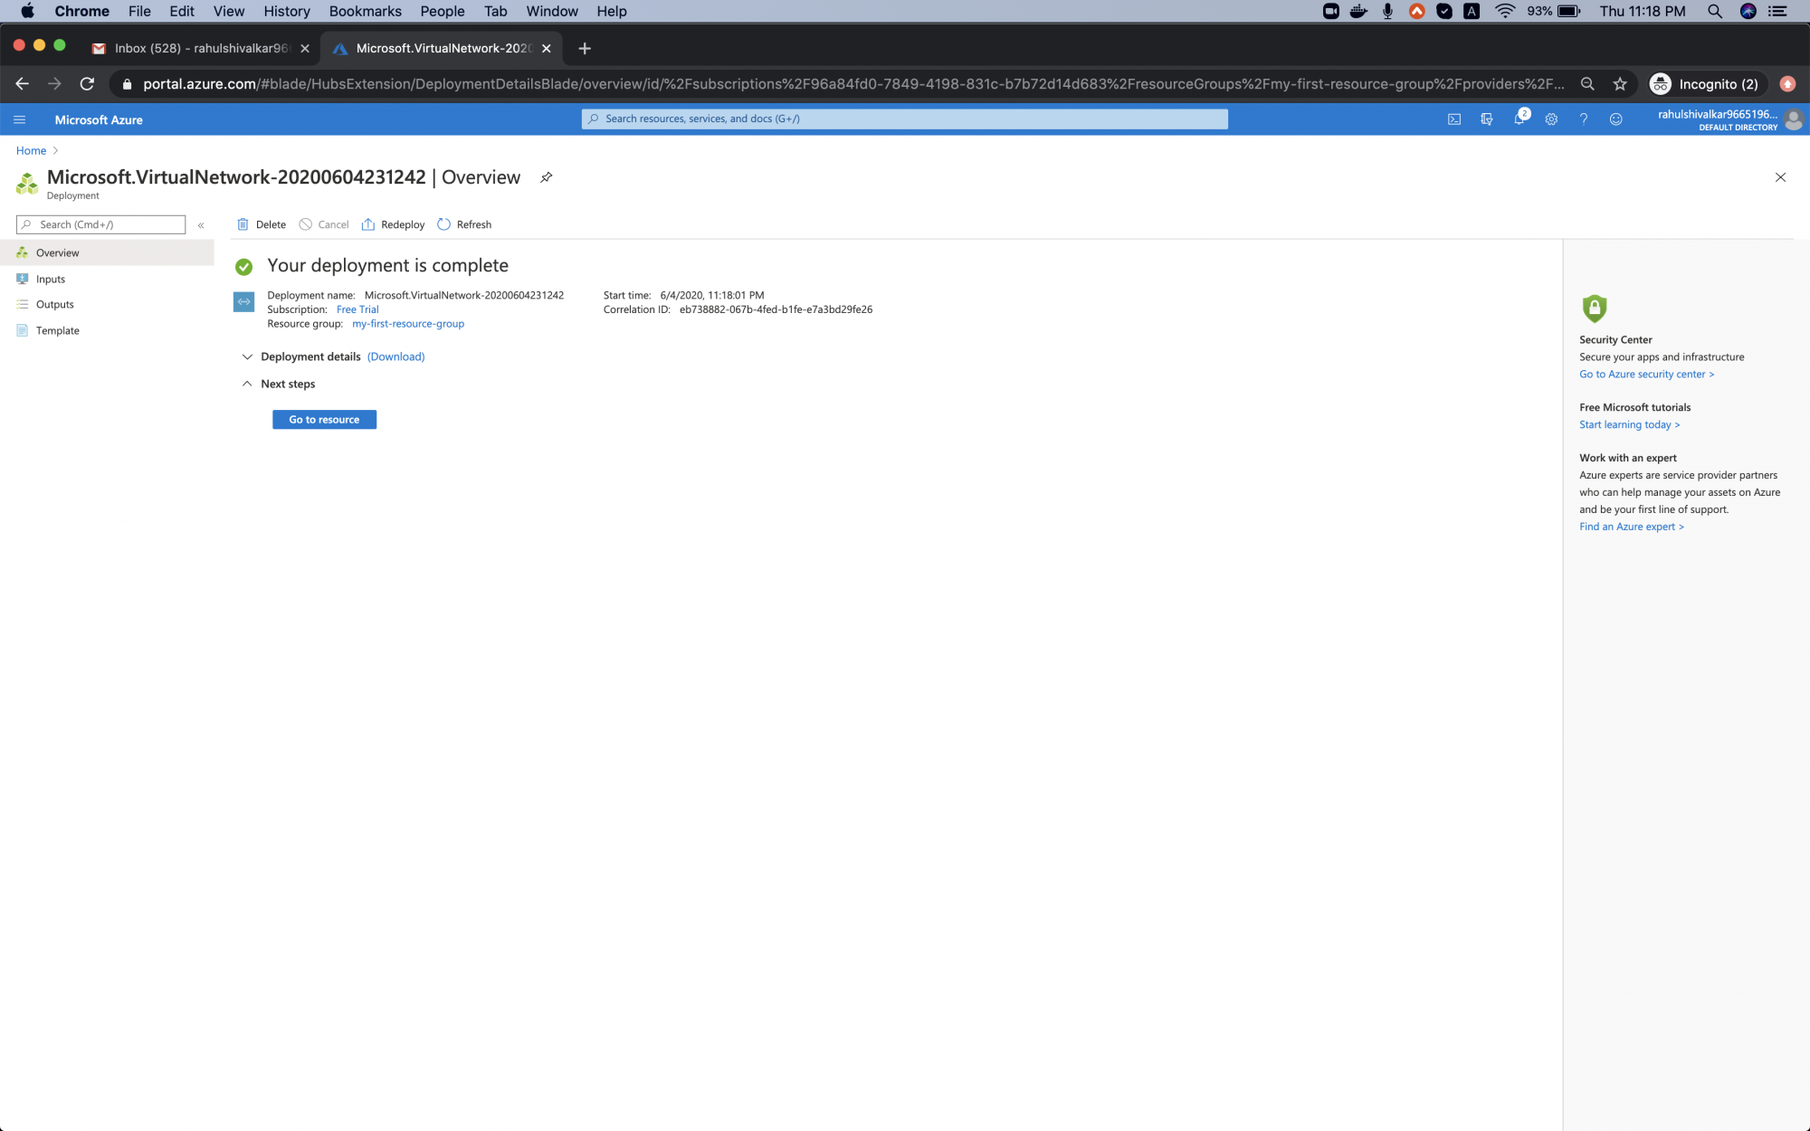Image resolution: width=1810 pixels, height=1131 pixels.
Task: Click the Delete icon in the toolbar
Action: (262, 223)
